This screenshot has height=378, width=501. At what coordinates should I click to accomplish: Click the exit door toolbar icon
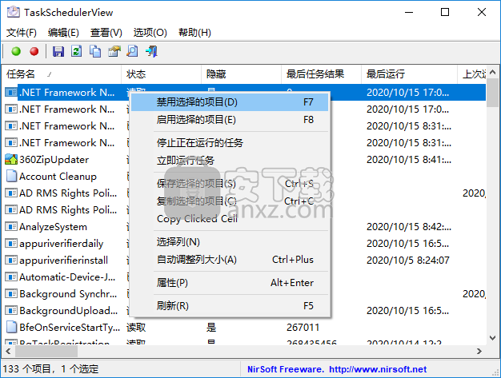(x=151, y=51)
